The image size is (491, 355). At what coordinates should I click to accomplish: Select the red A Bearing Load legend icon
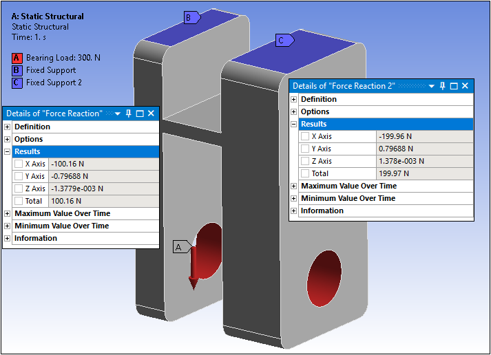[x=17, y=58]
